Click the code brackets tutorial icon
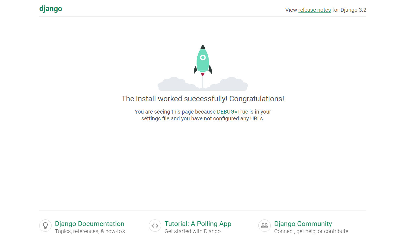The height and width of the screenshot is (238, 419). [x=155, y=226]
